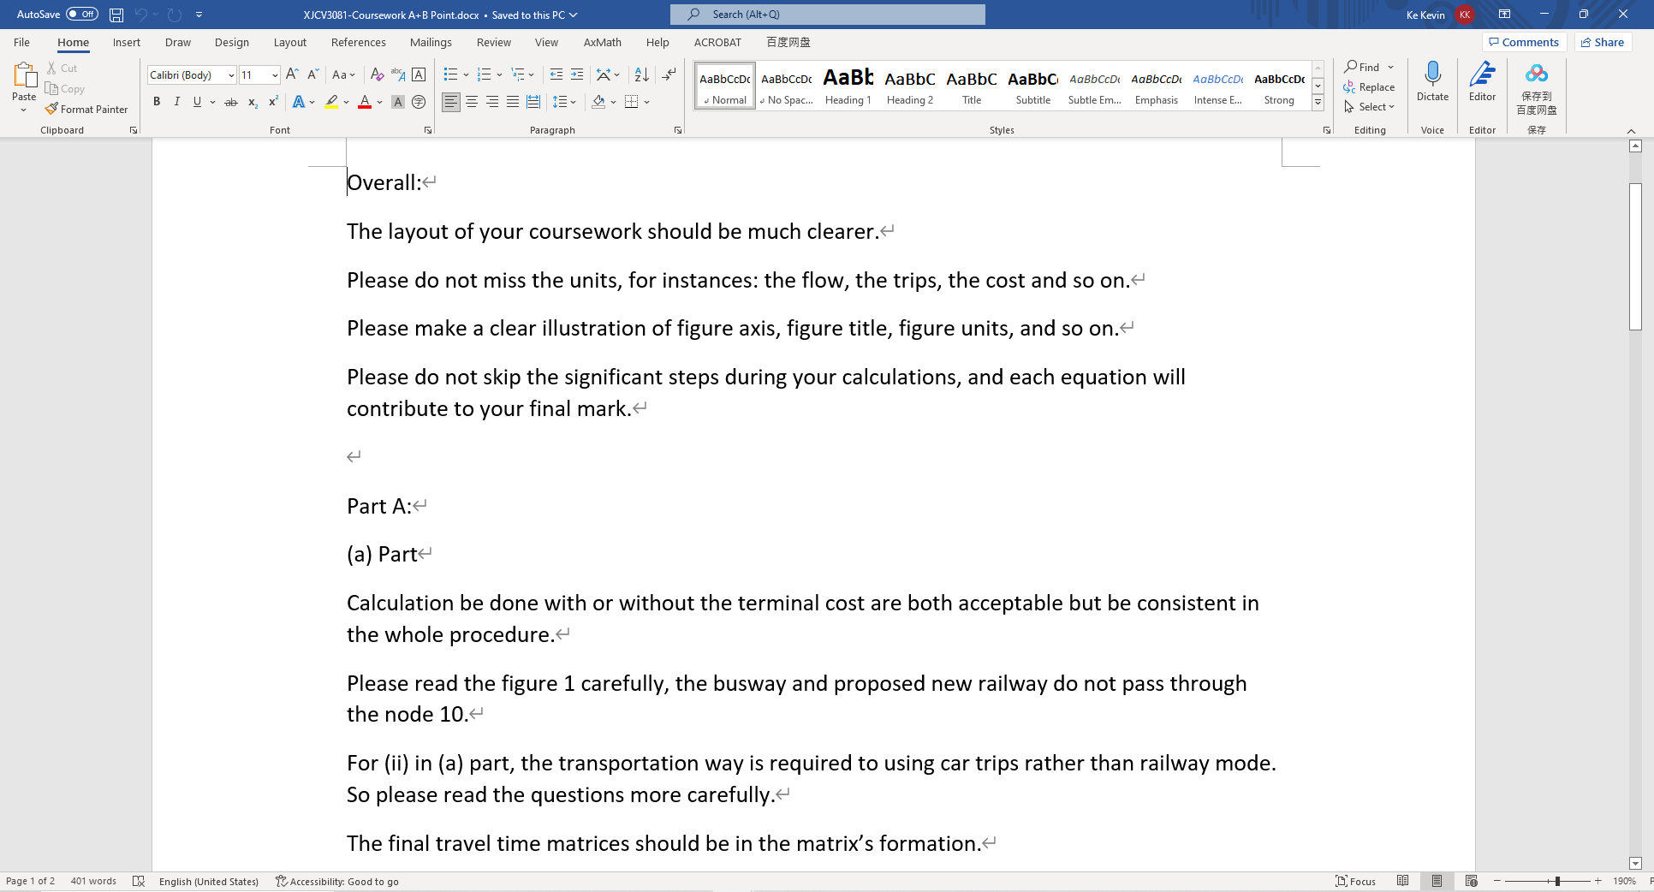This screenshot has width=1654, height=892.
Task: Click the Share button
Action: point(1603,43)
